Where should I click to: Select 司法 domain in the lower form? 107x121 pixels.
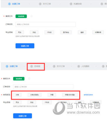tap(17, 102)
